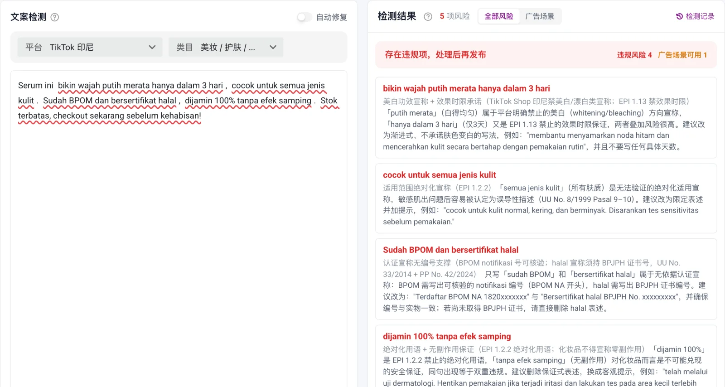Click the help icon beside 检测结果

(428, 17)
